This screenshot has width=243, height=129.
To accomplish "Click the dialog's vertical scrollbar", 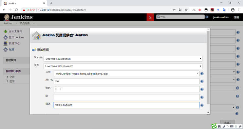I will click(208, 68).
